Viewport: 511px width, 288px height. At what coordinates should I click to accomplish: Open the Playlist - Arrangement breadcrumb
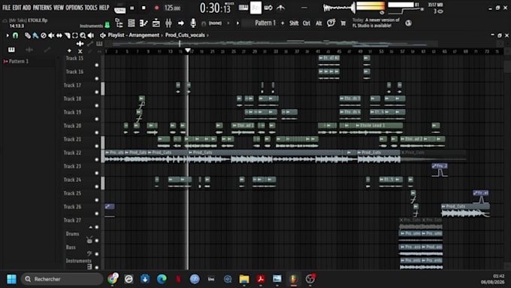tap(134, 35)
